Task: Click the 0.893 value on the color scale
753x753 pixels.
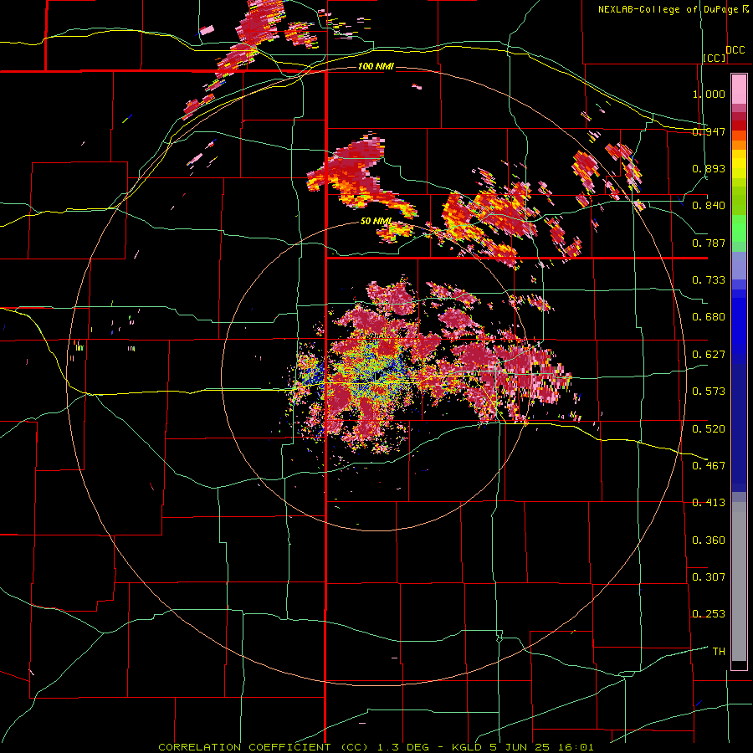Action: [709, 168]
